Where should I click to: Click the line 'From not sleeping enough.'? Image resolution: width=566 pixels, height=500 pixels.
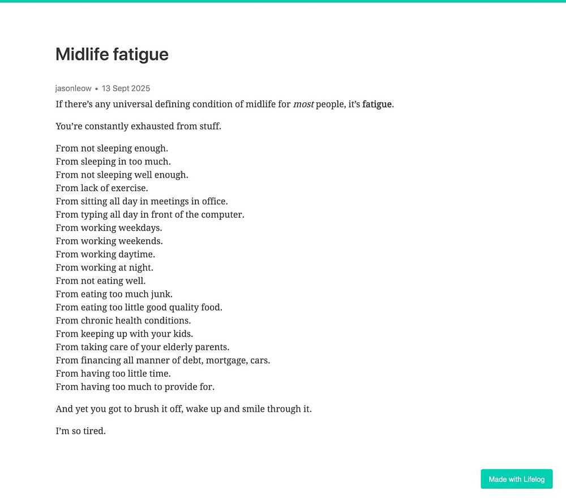coord(112,148)
